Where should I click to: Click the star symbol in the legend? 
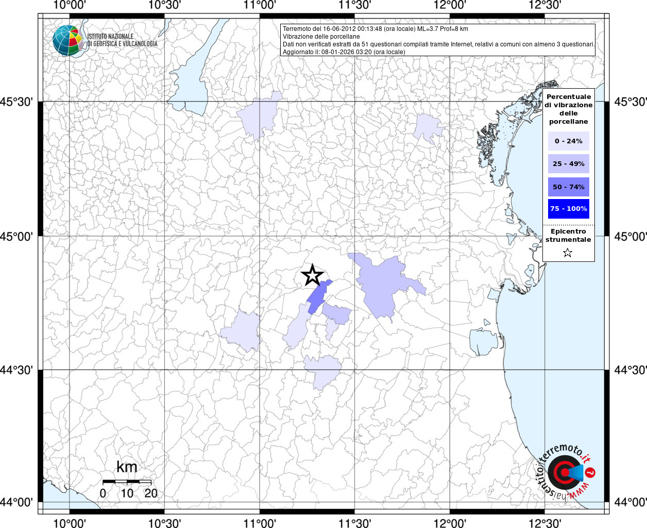coord(568,253)
